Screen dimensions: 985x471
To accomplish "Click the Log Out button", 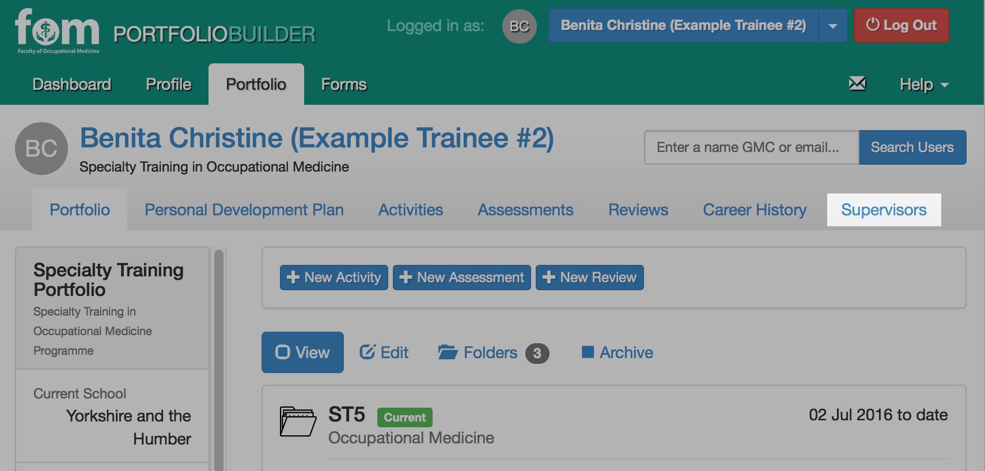I will (901, 25).
